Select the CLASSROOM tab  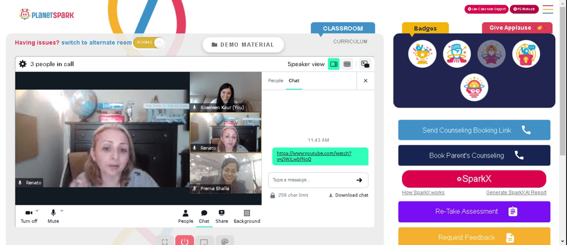(x=343, y=28)
